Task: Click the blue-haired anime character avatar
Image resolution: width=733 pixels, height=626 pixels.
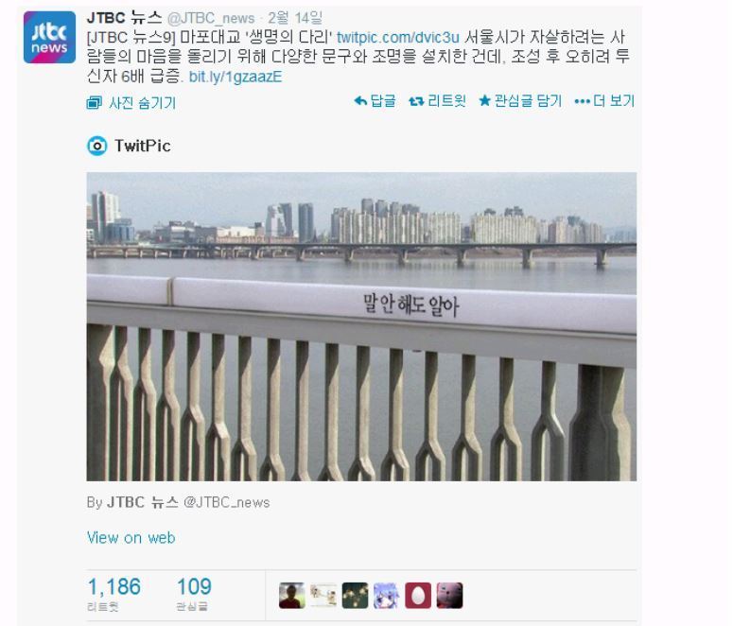Action: 386,596
